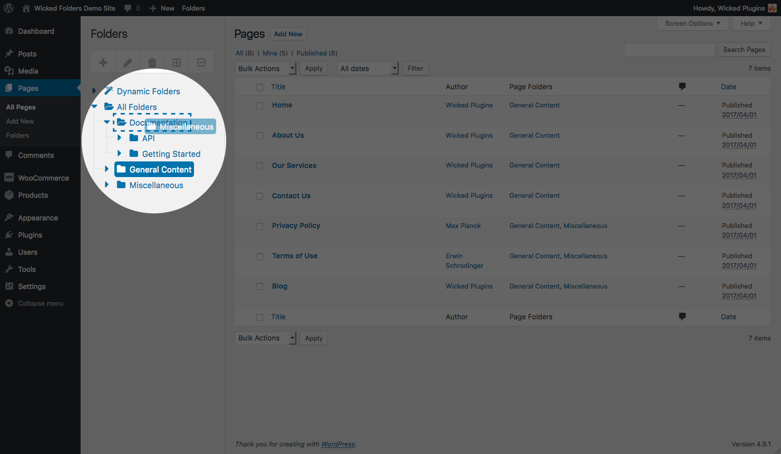Select All Pages submenu item

[21, 107]
